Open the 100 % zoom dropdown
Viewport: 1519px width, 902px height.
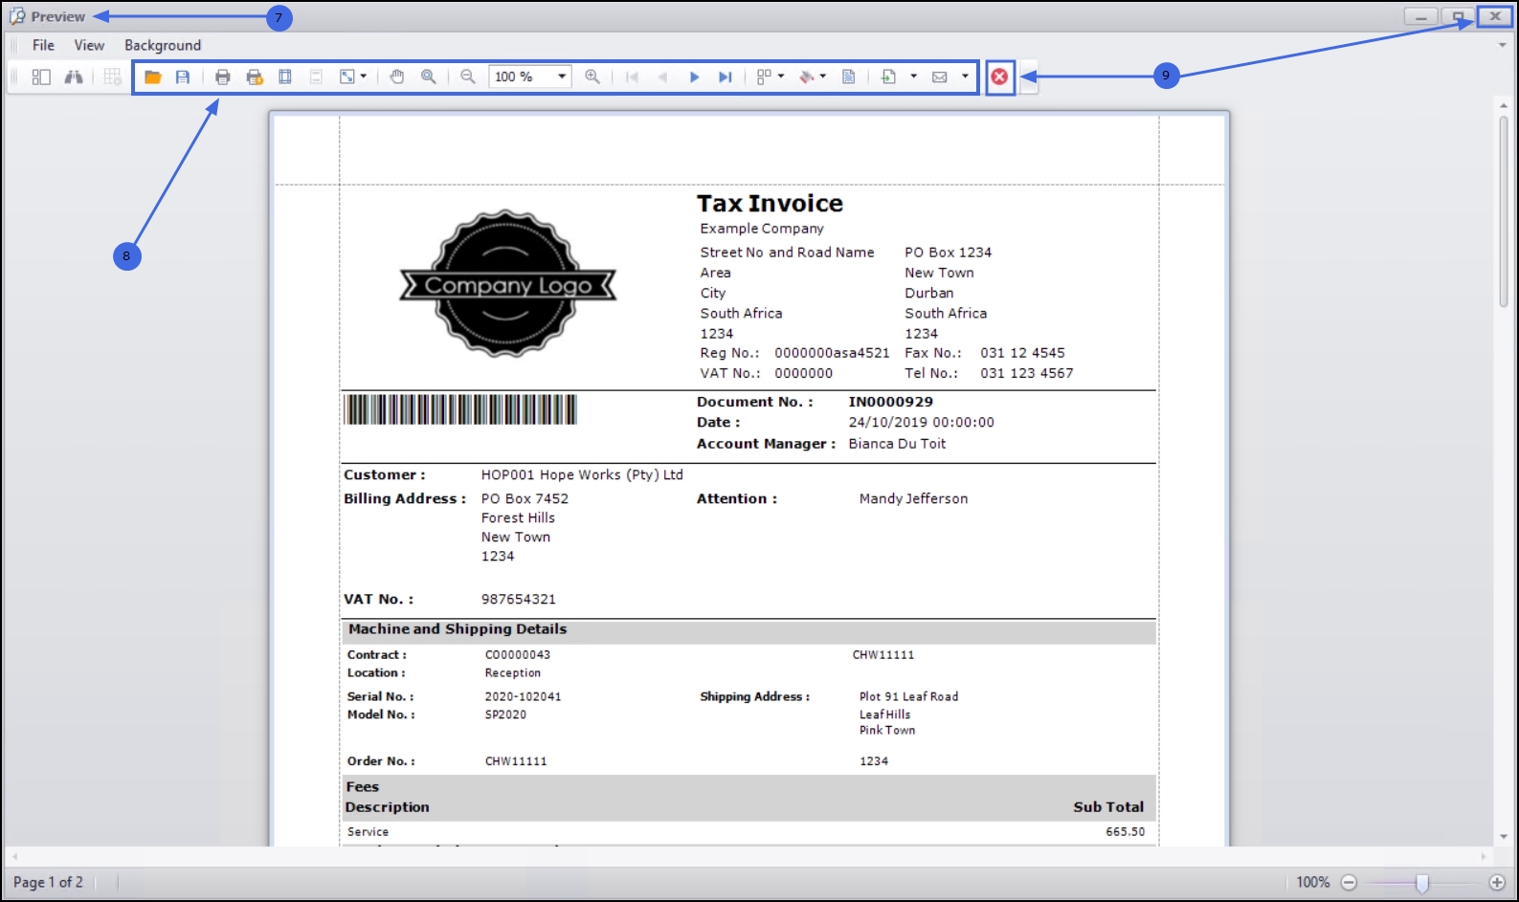click(562, 77)
